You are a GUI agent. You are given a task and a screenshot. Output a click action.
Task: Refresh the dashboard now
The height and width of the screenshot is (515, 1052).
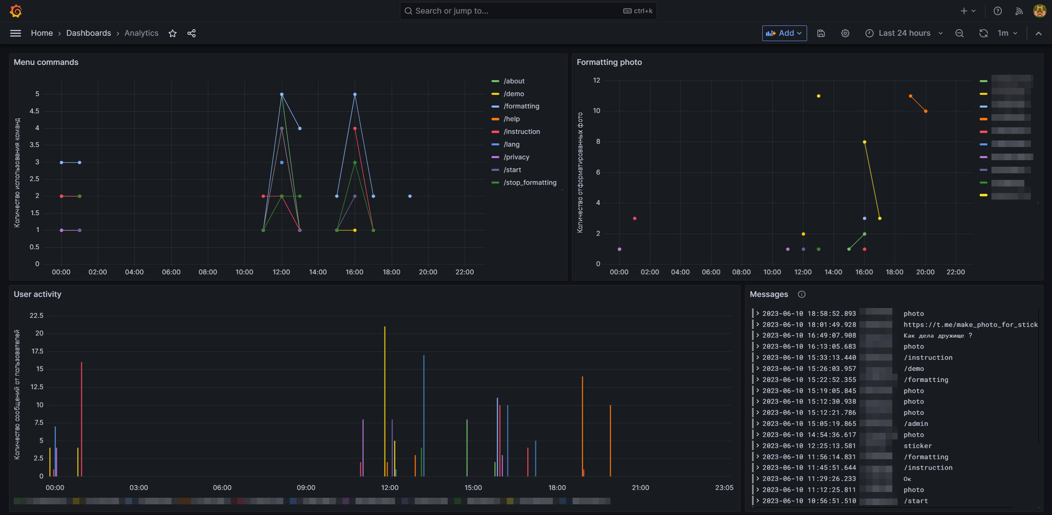pos(983,33)
